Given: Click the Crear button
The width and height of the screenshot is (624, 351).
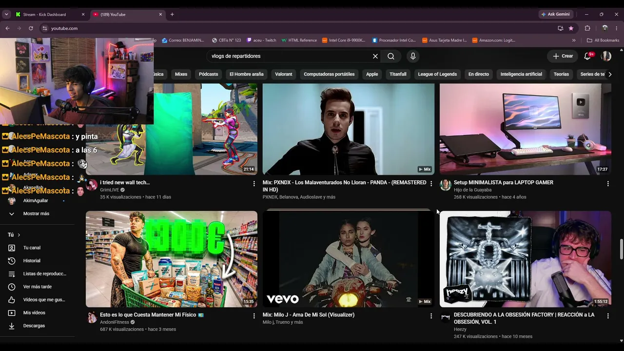Looking at the screenshot, I should [x=563, y=56].
